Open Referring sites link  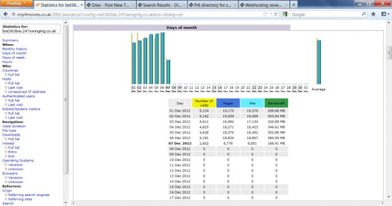[20, 199]
